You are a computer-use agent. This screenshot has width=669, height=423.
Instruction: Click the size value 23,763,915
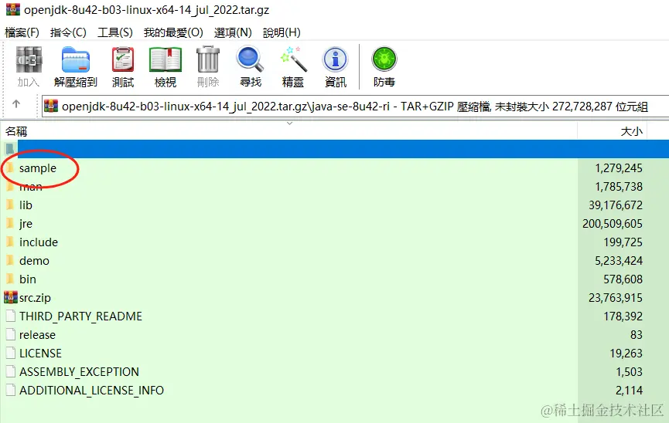click(616, 298)
